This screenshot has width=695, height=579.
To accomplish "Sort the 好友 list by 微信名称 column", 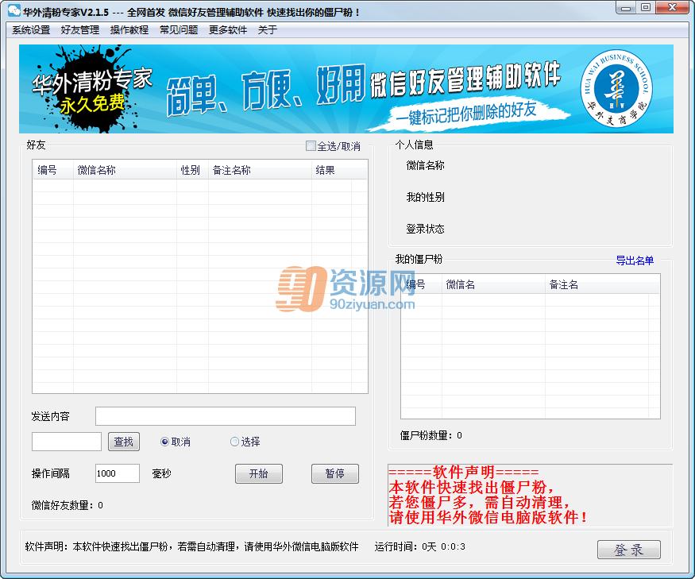I will click(x=125, y=170).
